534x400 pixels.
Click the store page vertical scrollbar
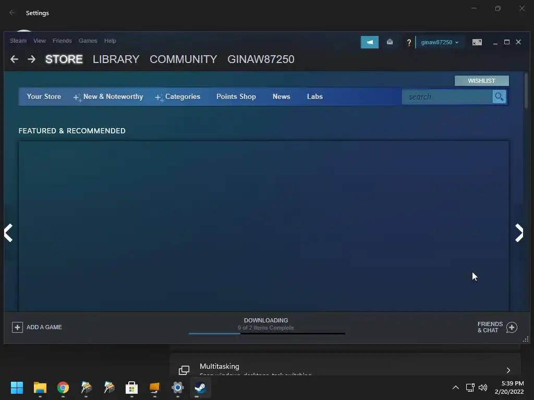[x=526, y=91]
